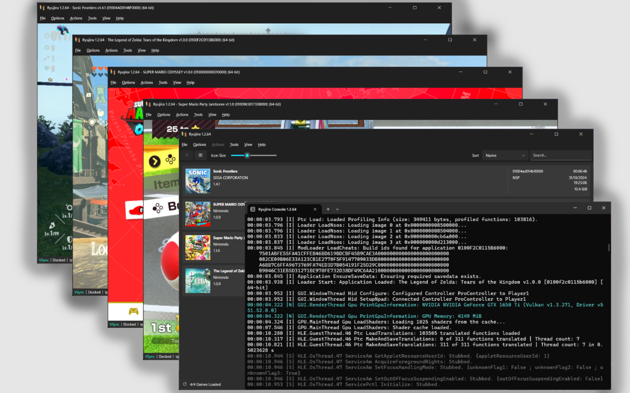The image size is (630, 393).
Task: Open Actions menu in Sonic Frontiers window
Action: 76,18
